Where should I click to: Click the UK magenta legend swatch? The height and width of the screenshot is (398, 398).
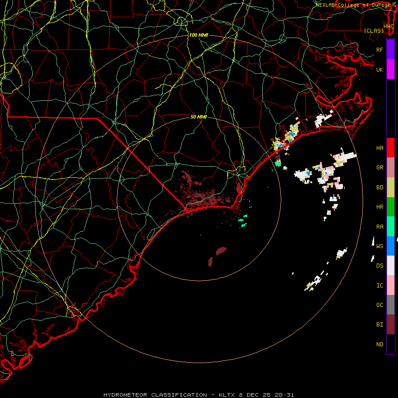coord(390,69)
